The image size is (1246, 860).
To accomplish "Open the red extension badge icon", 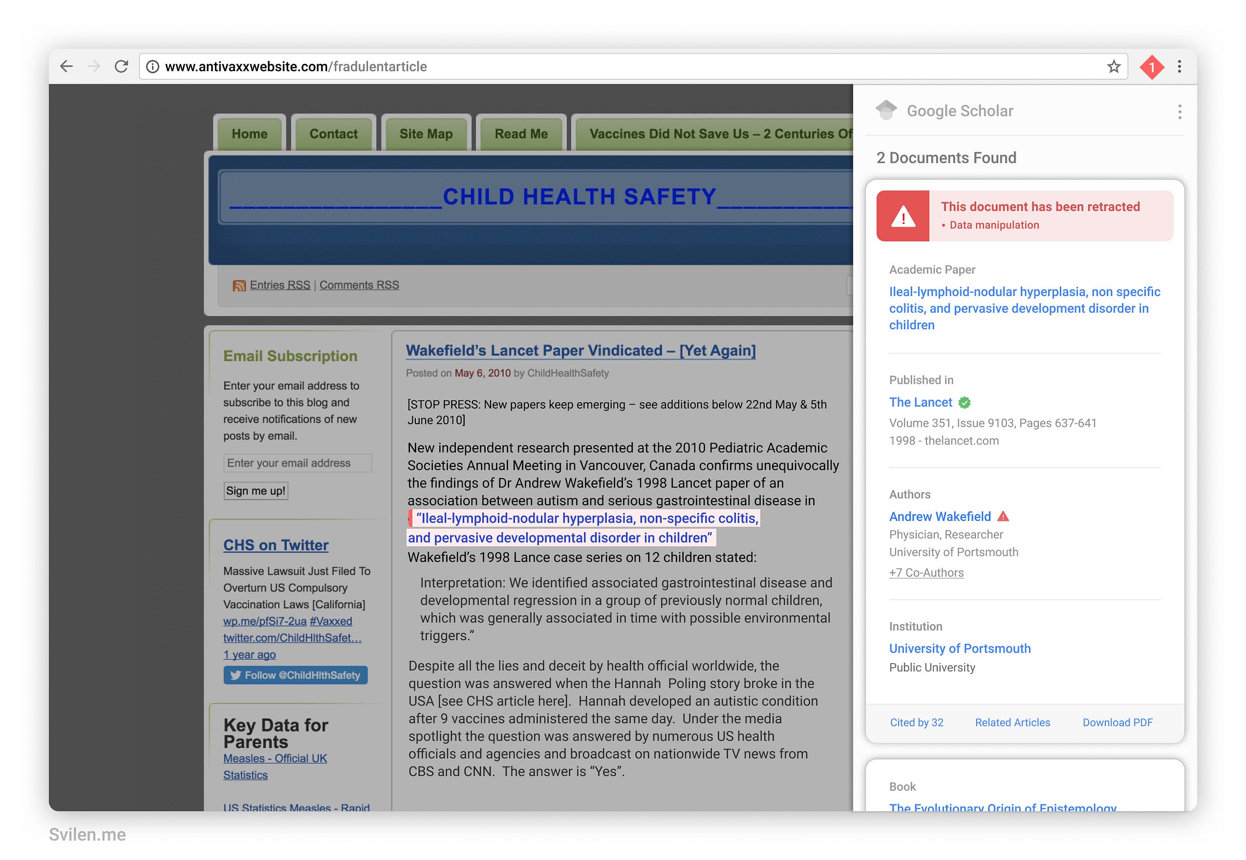I will click(x=1151, y=68).
